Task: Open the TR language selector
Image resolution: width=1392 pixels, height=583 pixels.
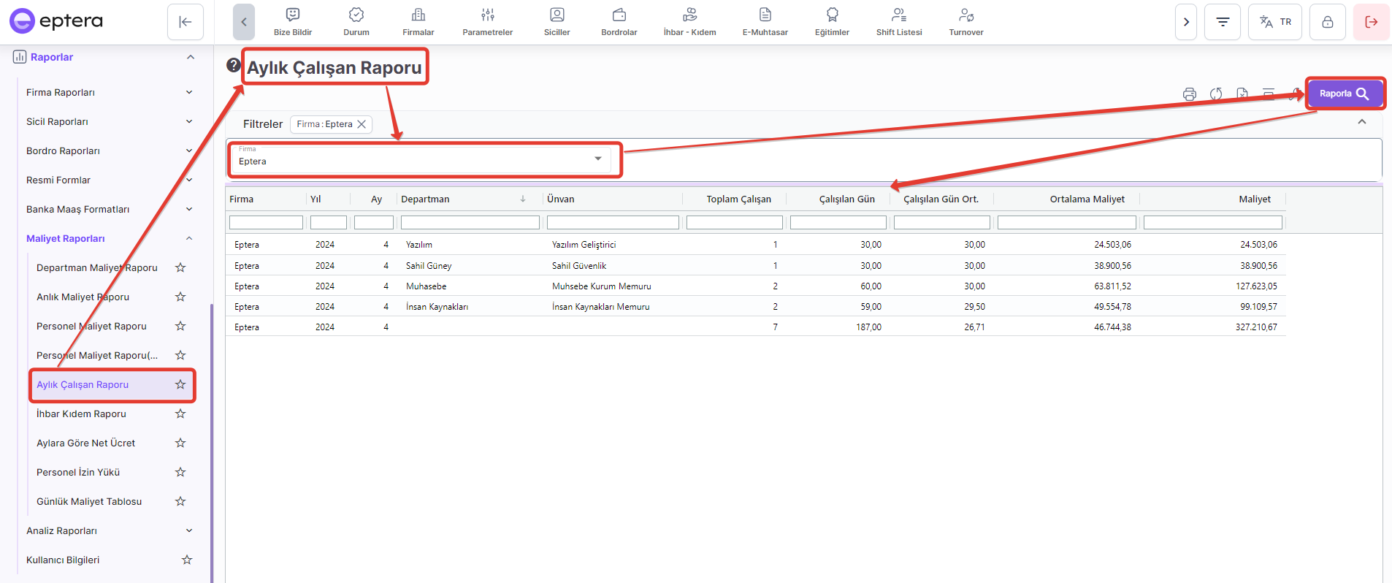Action: click(1275, 22)
